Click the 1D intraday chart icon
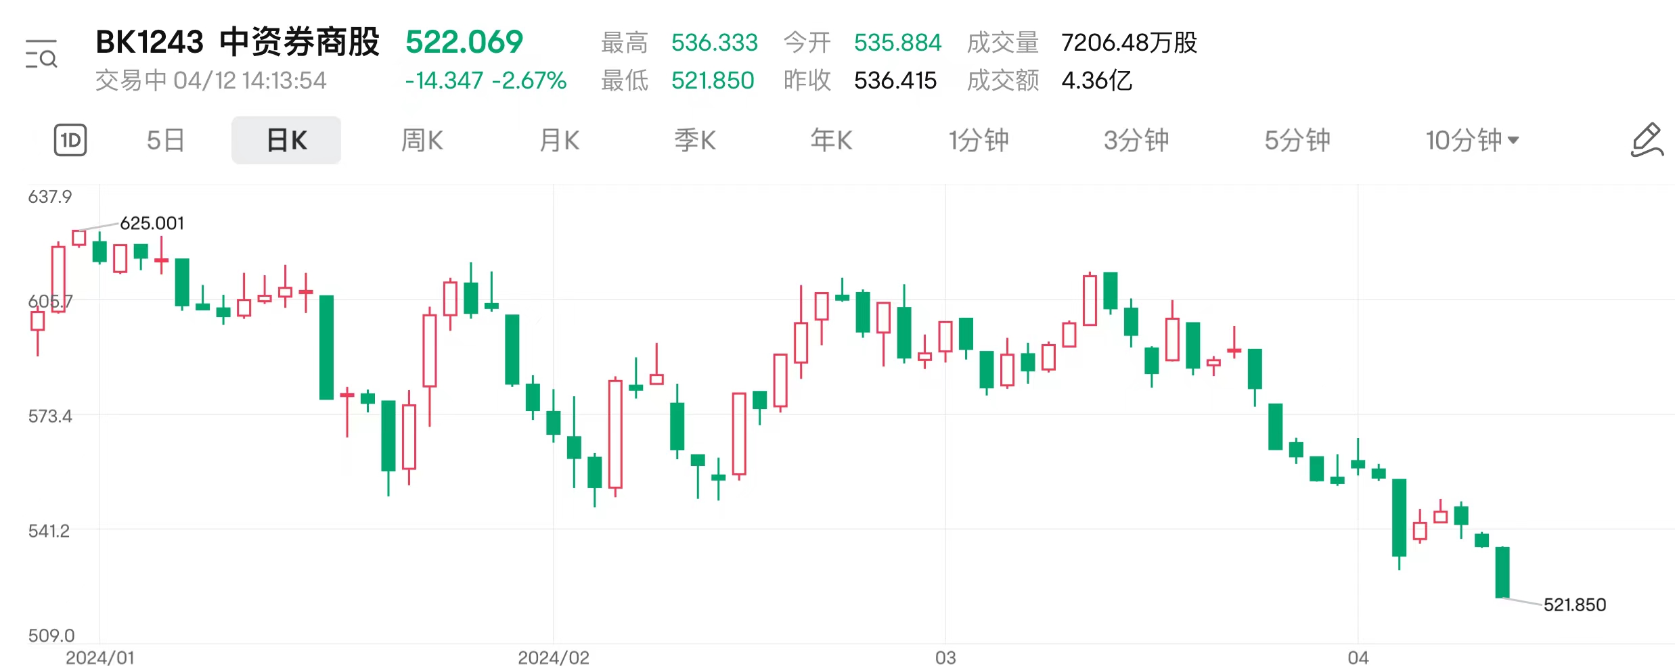 click(70, 140)
